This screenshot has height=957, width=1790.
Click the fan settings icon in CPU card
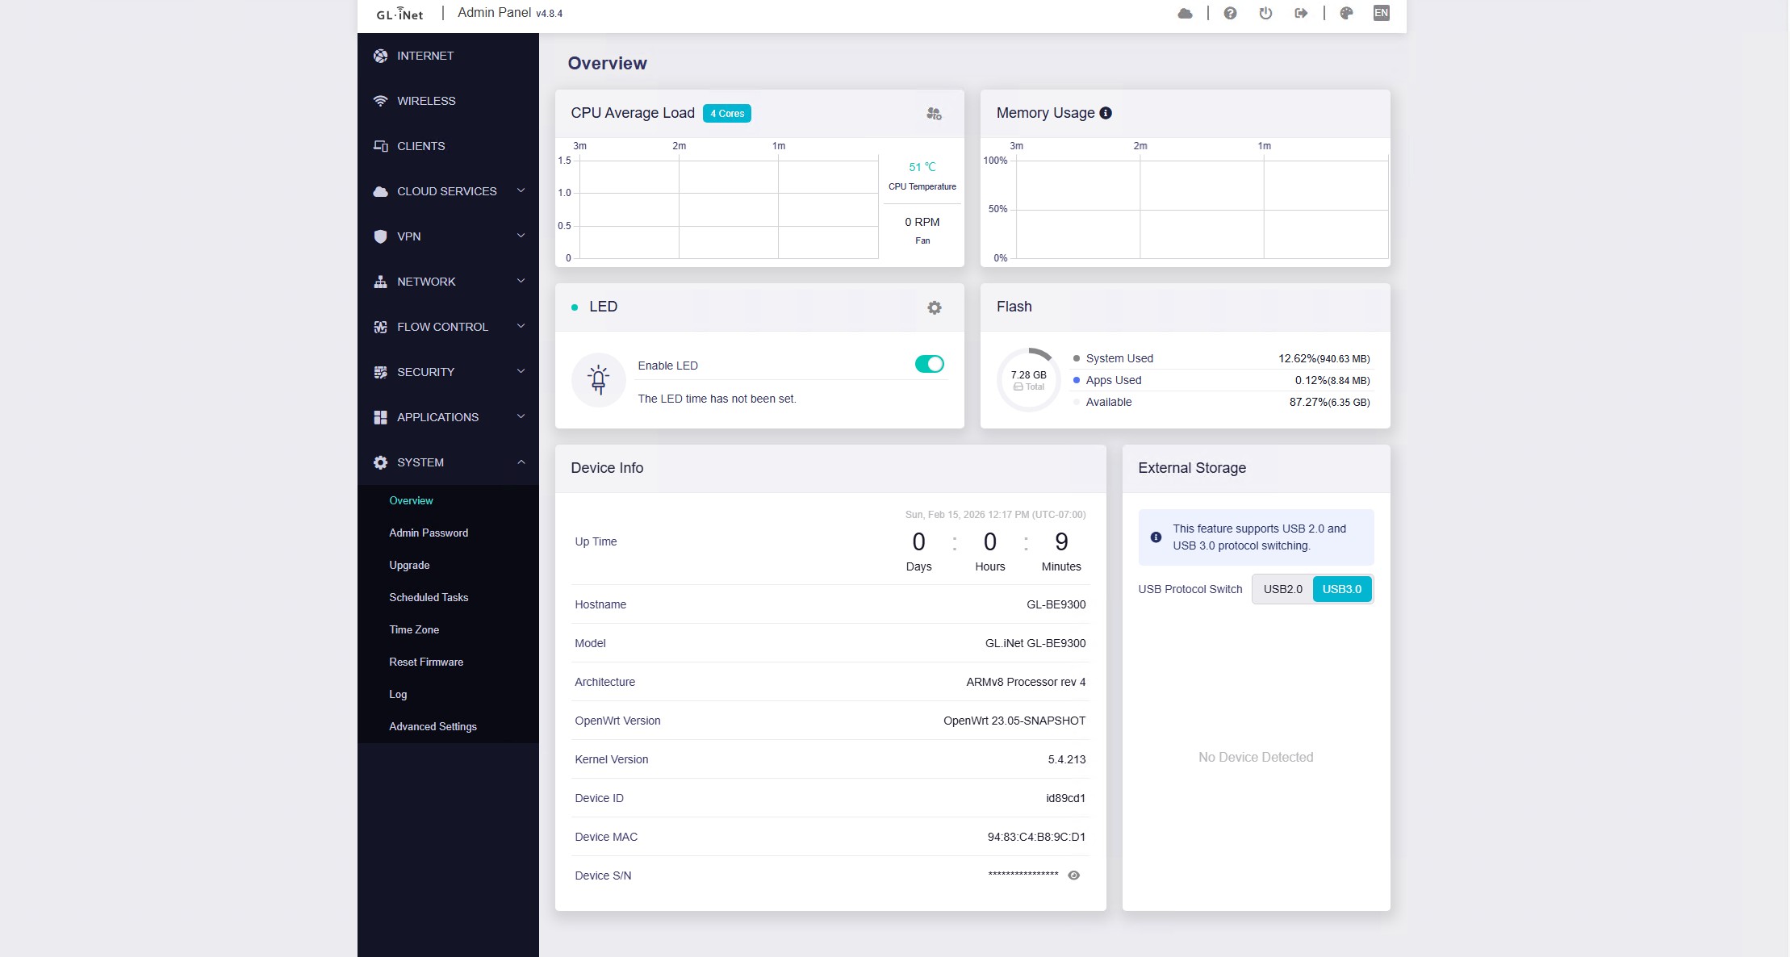pos(934,114)
